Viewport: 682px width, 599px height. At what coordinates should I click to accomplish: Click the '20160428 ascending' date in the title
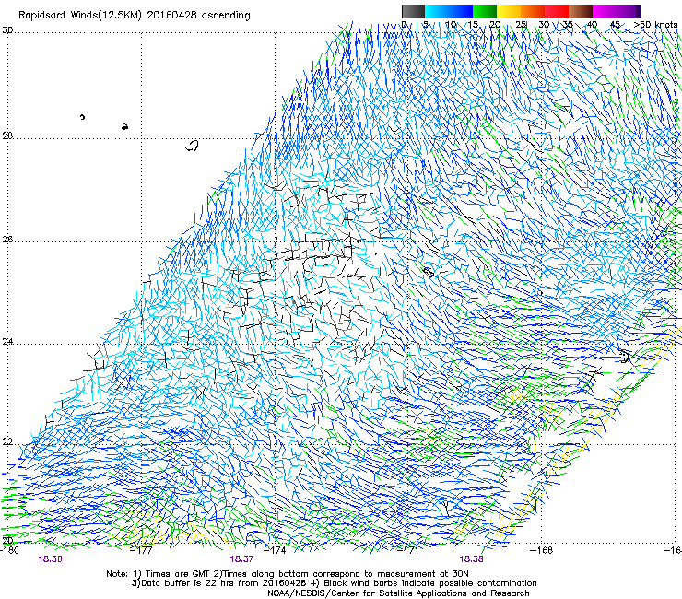pos(199,16)
